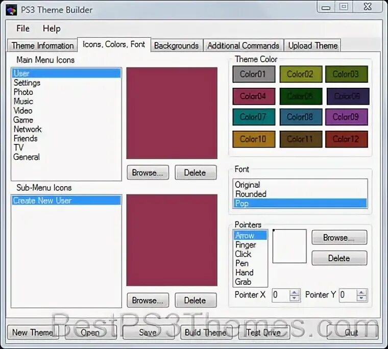Choose the pointer named Click
The height and width of the screenshot is (349, 388).
(250, 254)
